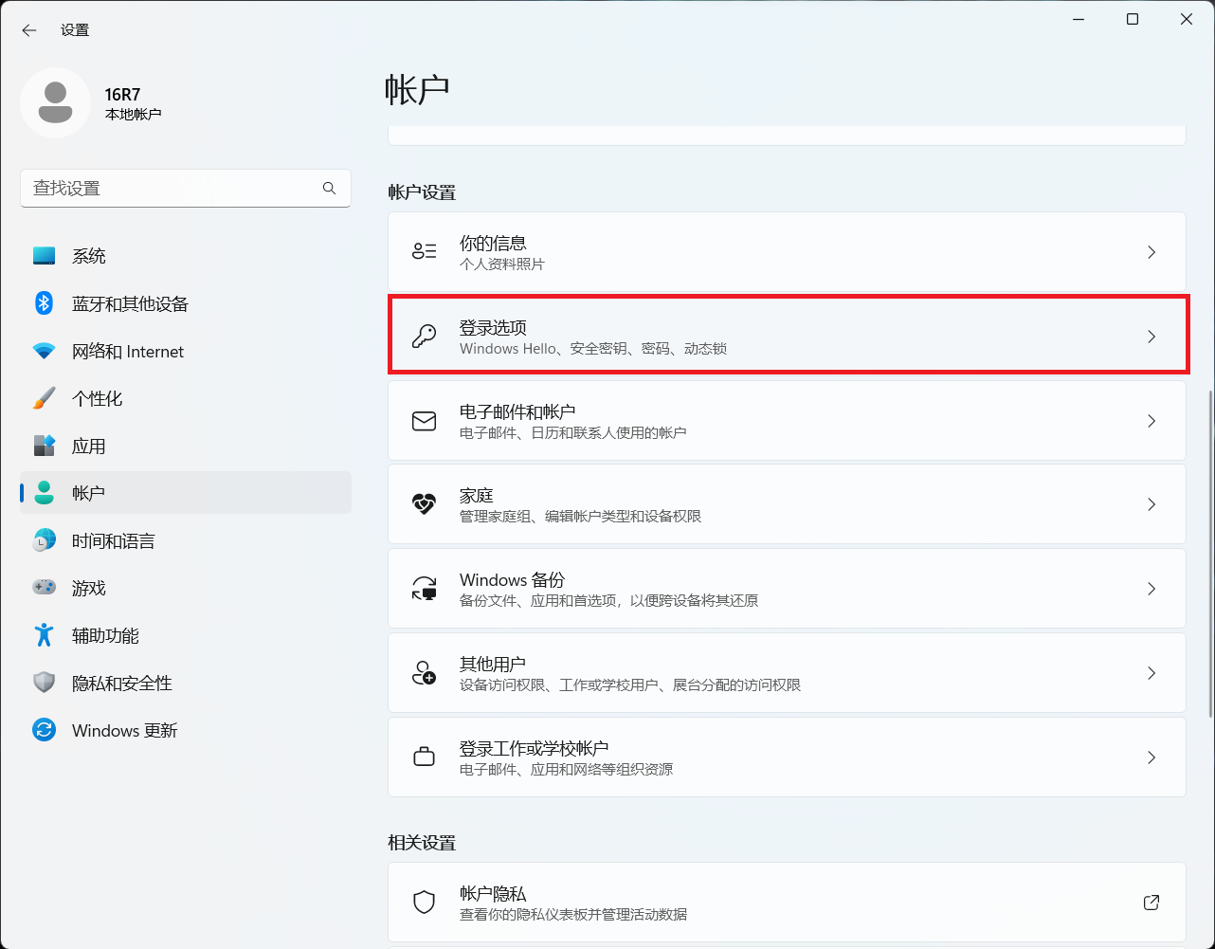Click the Windows Update sync icon
The width and height of the screenshot is (1215, 949).
point(44,730)
